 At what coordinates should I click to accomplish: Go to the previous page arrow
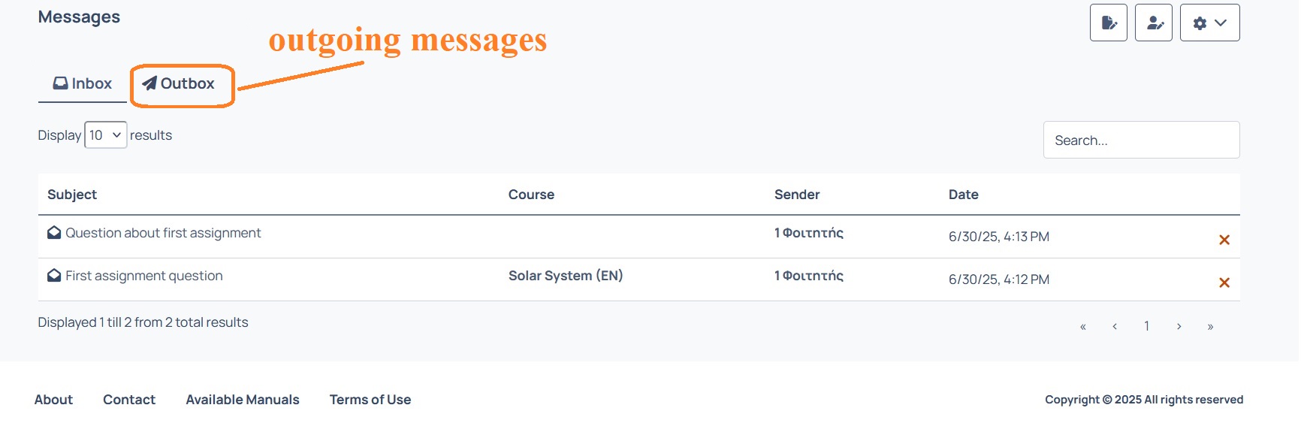click(x=1115, y=326)
